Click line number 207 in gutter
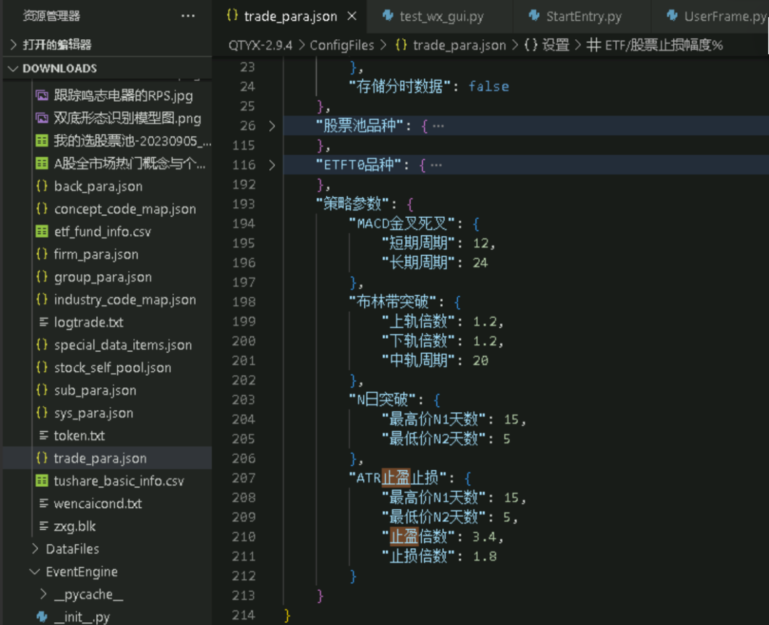This screenshot has width=769, height=625. click(244, 478)
